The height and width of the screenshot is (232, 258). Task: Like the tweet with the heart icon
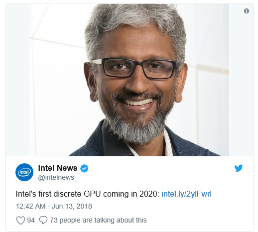[20, 220]
